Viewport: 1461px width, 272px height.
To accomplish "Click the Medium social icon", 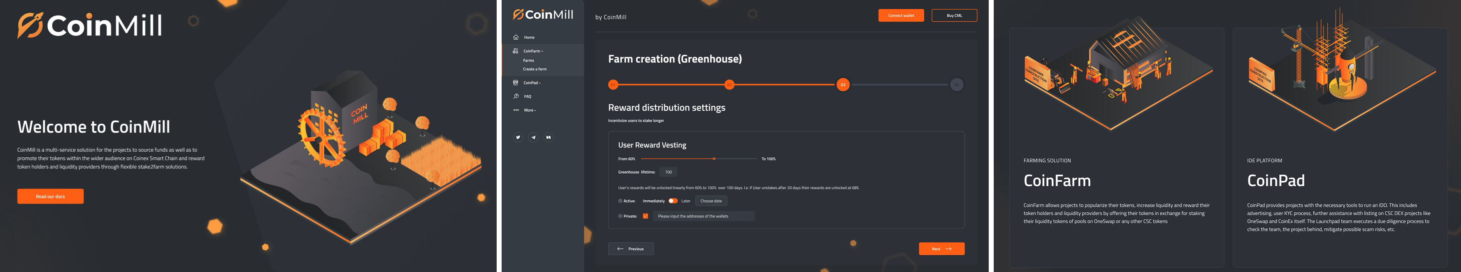I will [x=549, y=137].
